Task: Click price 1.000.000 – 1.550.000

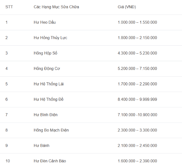Action: 137,22
